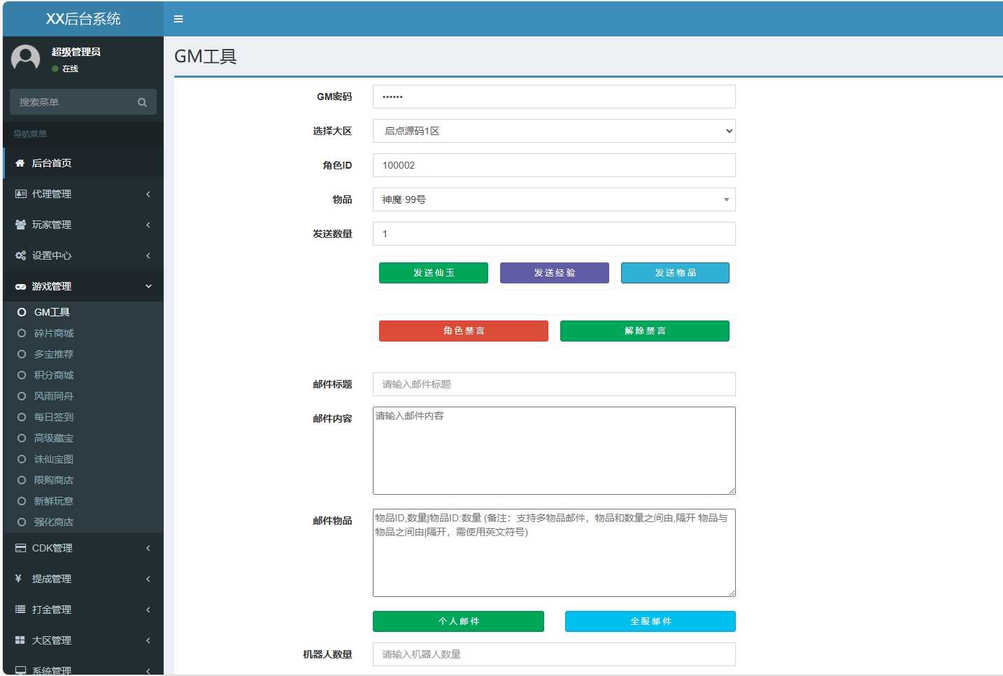Click the 超级管理员 user avatar

click(x=26, y=59)
